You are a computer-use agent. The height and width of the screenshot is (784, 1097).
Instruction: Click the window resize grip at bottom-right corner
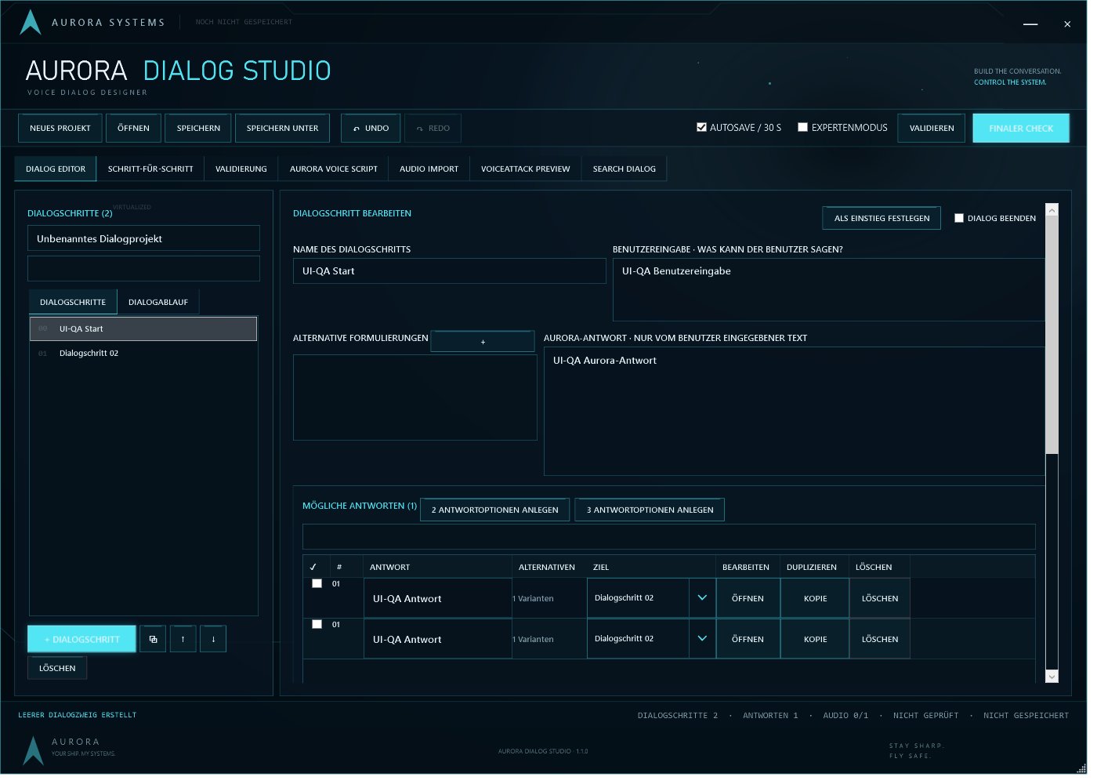tap(1081, 768)
